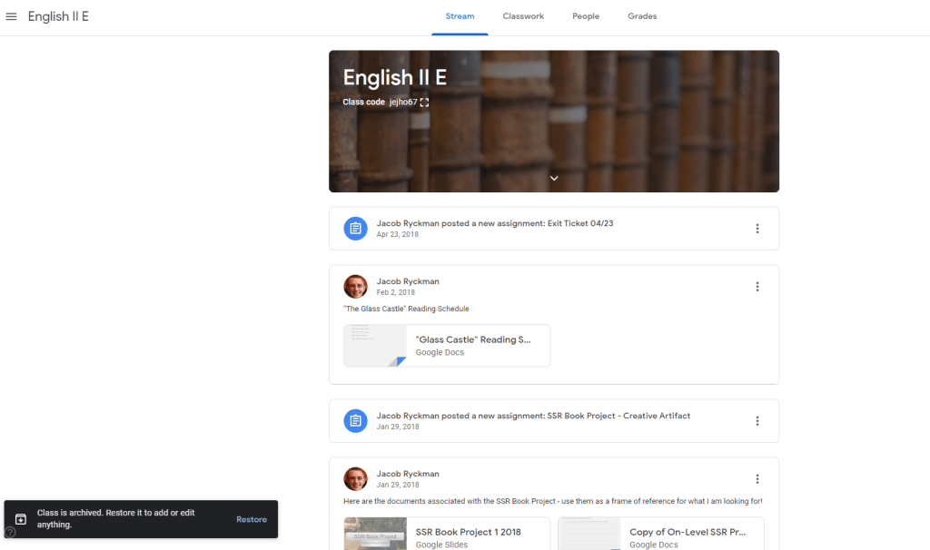
Task: Open options for SSR Book Project documents post
Action: [757, 479]
